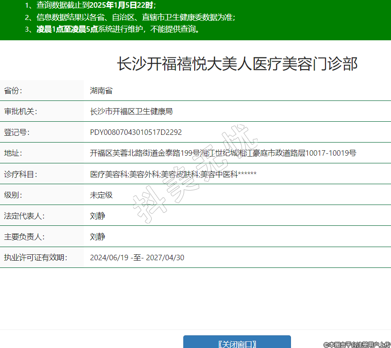Click the approval authority value 长沙市开福区卫生健康局

click(x=131, y=111)
